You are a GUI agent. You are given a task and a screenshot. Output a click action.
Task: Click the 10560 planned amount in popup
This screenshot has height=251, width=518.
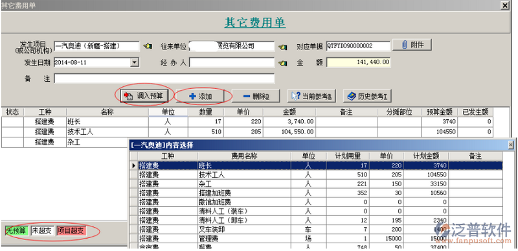click(426, 193)
